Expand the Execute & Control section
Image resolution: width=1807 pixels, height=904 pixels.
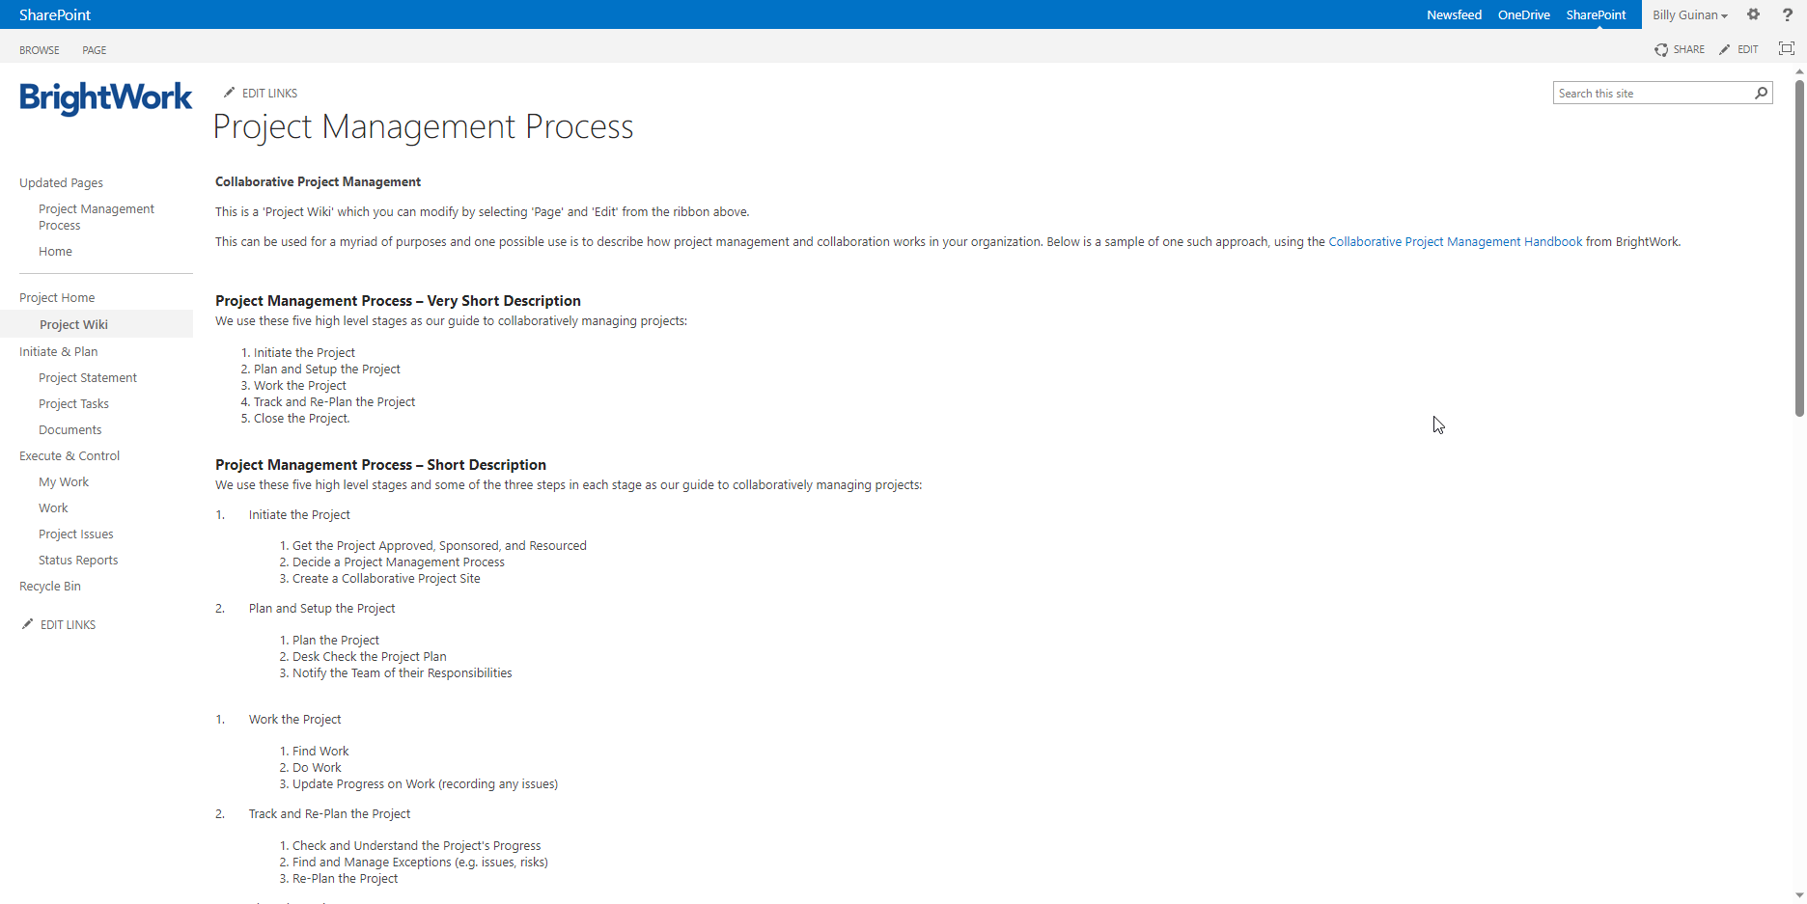69,455
